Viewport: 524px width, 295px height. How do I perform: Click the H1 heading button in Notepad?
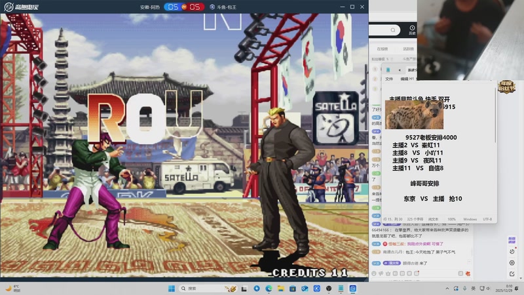tap(412, 79)
